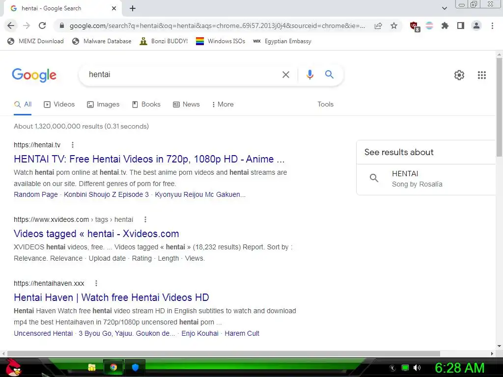The image size is (503, 377).
Task: Open the blue shield taskbar app
Action: pos(135,367)
